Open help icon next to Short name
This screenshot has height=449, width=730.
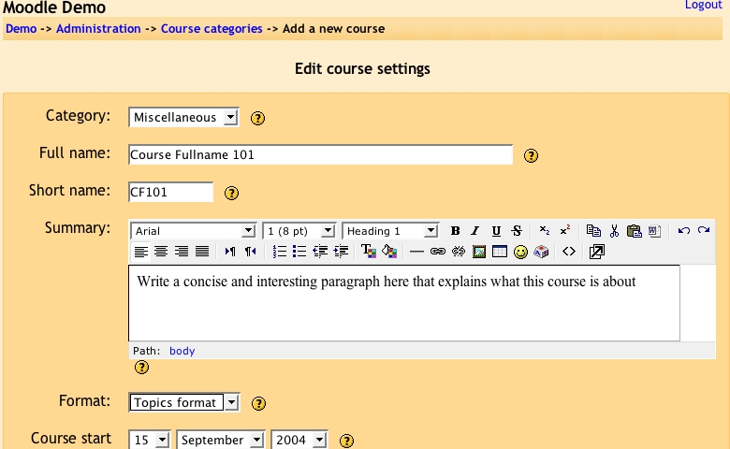232,194
